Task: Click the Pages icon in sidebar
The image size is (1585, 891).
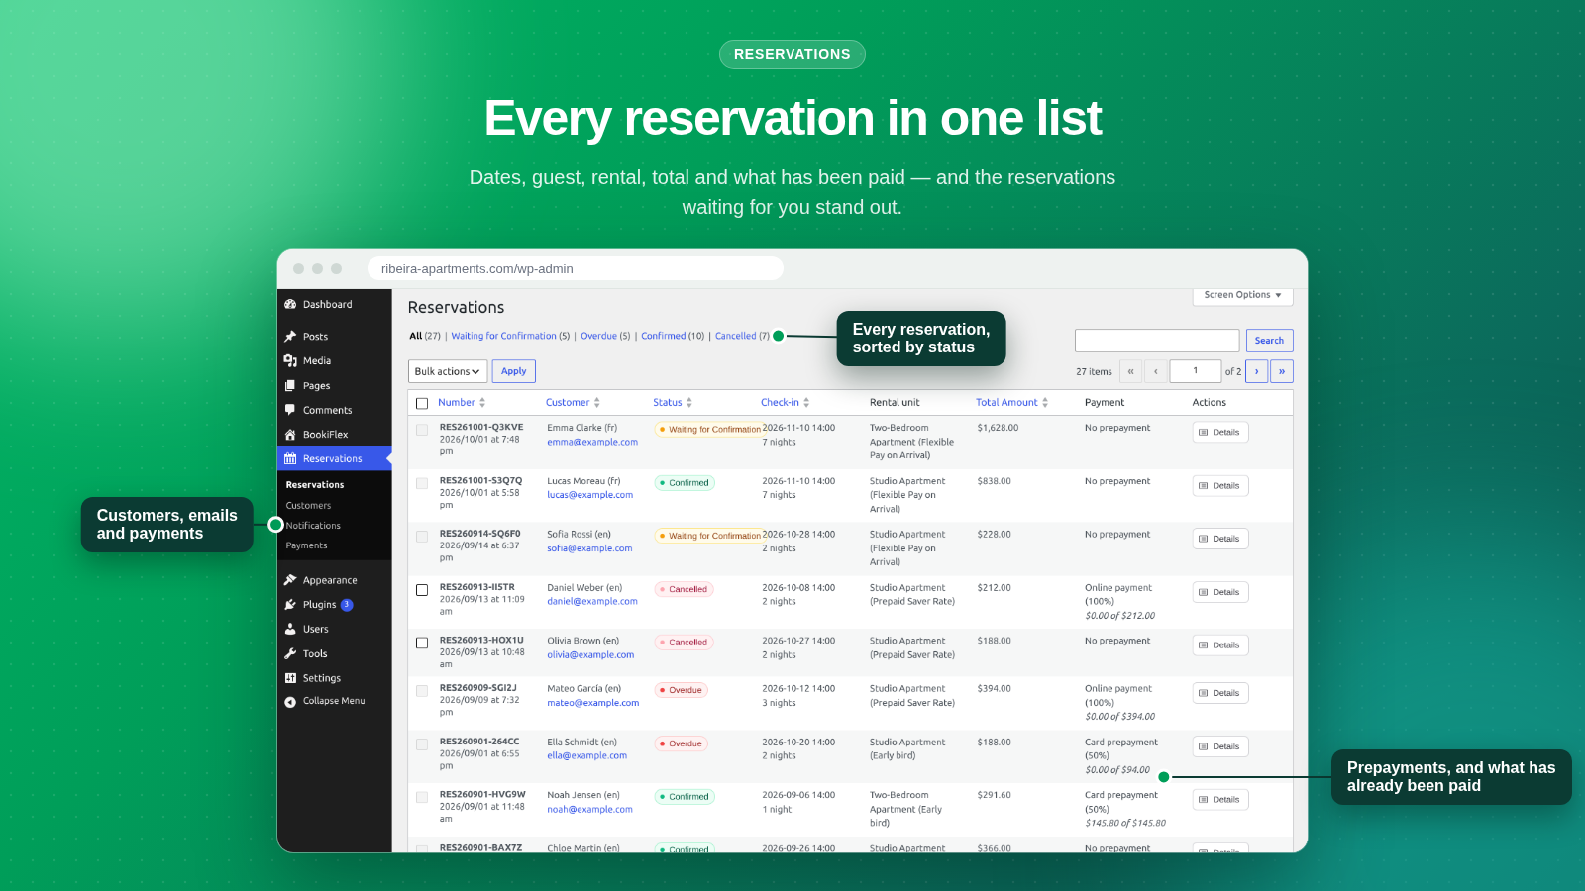Action: click(x=290, y=386)
